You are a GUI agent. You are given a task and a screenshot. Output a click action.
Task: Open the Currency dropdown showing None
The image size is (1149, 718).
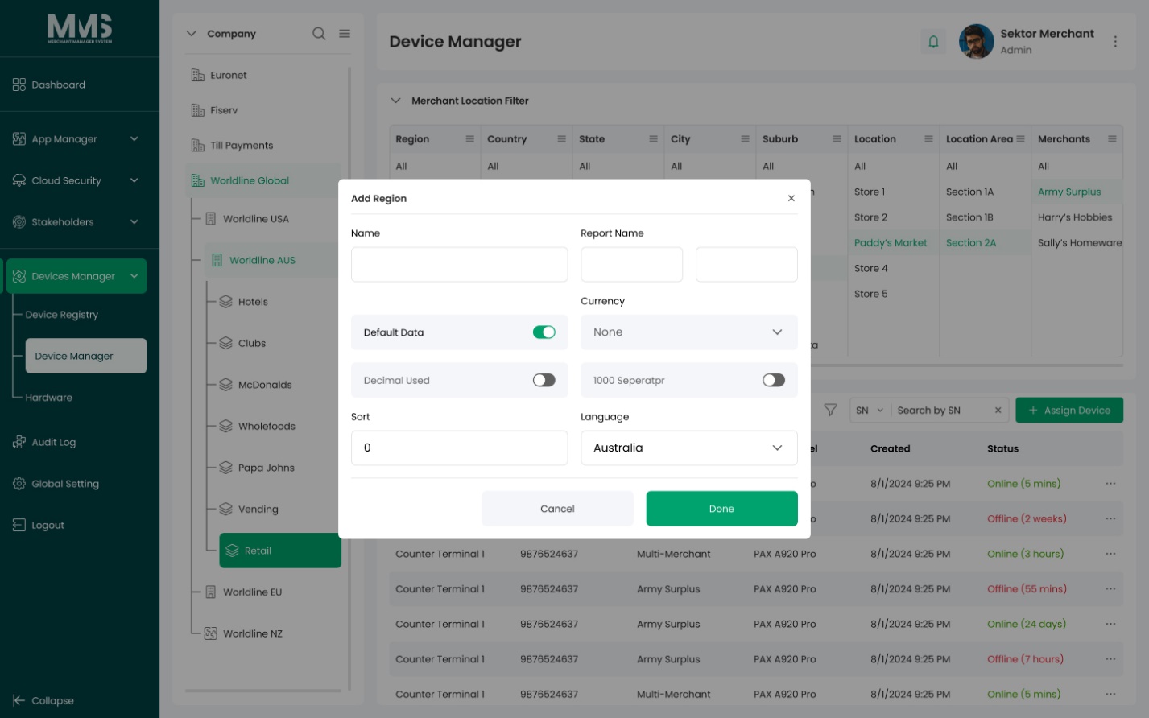tap(689, 332)
